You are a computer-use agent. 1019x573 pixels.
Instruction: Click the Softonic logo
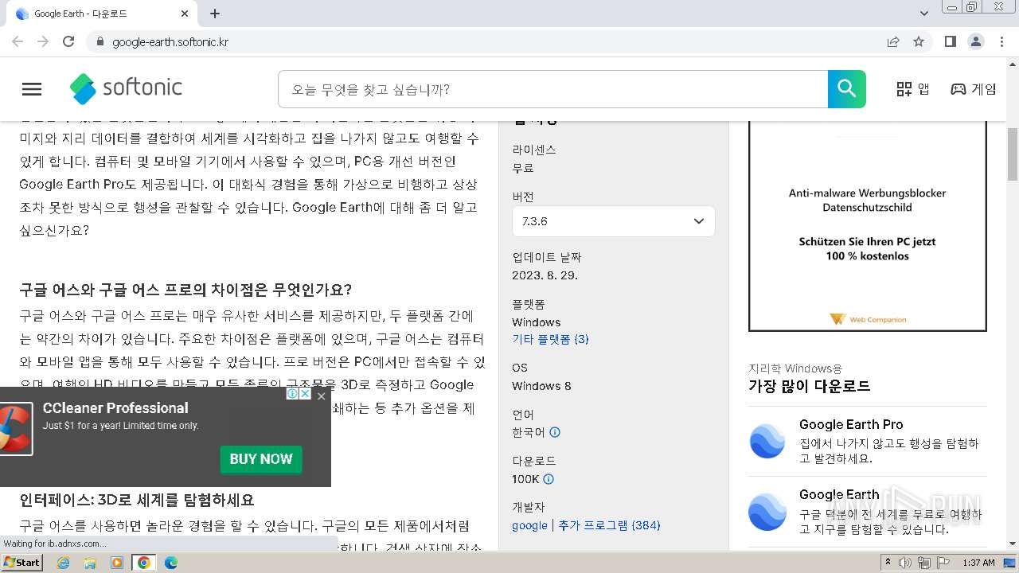click(126, 88)
